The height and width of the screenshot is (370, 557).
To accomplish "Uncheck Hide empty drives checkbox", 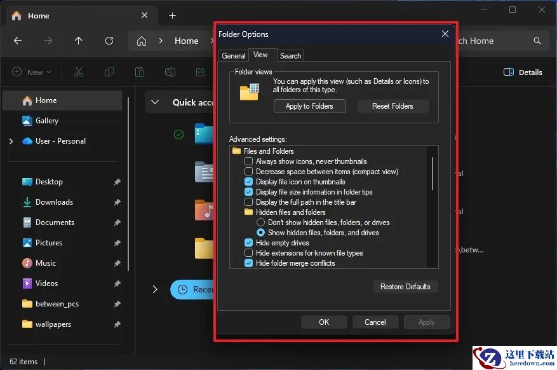I will click(x=249, y=243).
